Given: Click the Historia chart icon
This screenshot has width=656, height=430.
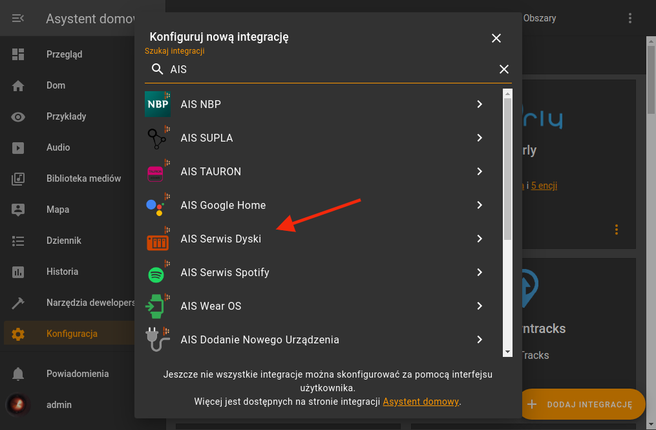Looking at the screenshot, I should [x=18, y=272].
